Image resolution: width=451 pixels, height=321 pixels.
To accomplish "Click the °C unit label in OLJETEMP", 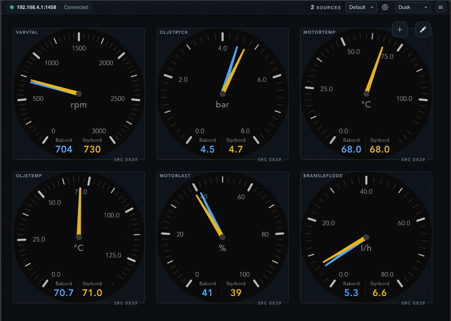I will click(x=79, y=248).
